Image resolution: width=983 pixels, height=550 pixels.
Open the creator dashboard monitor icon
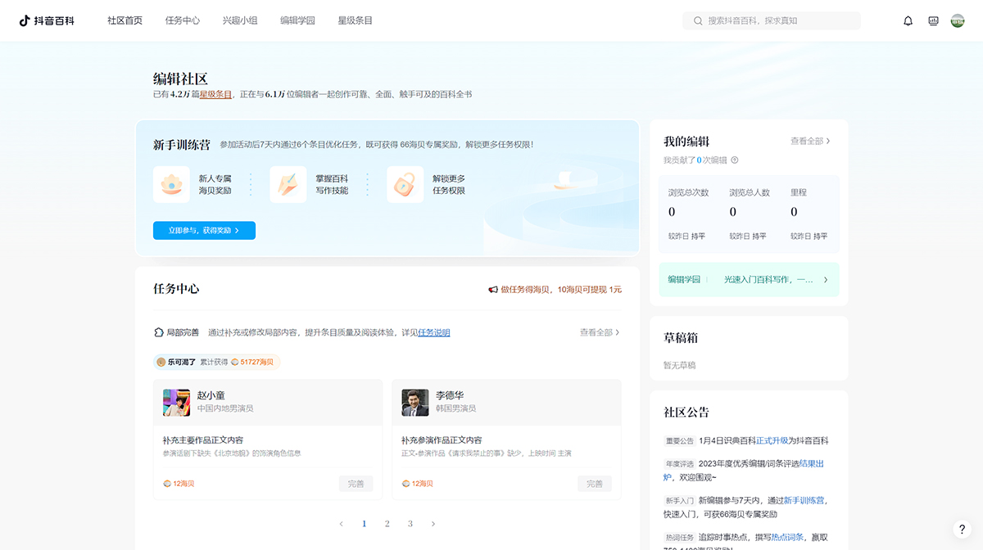[933, 20]
